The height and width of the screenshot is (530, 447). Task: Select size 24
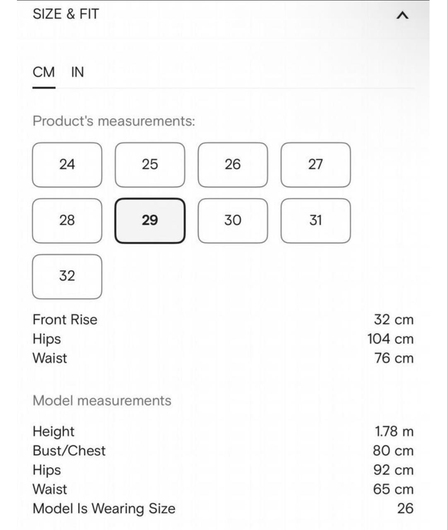pos(67,164)
